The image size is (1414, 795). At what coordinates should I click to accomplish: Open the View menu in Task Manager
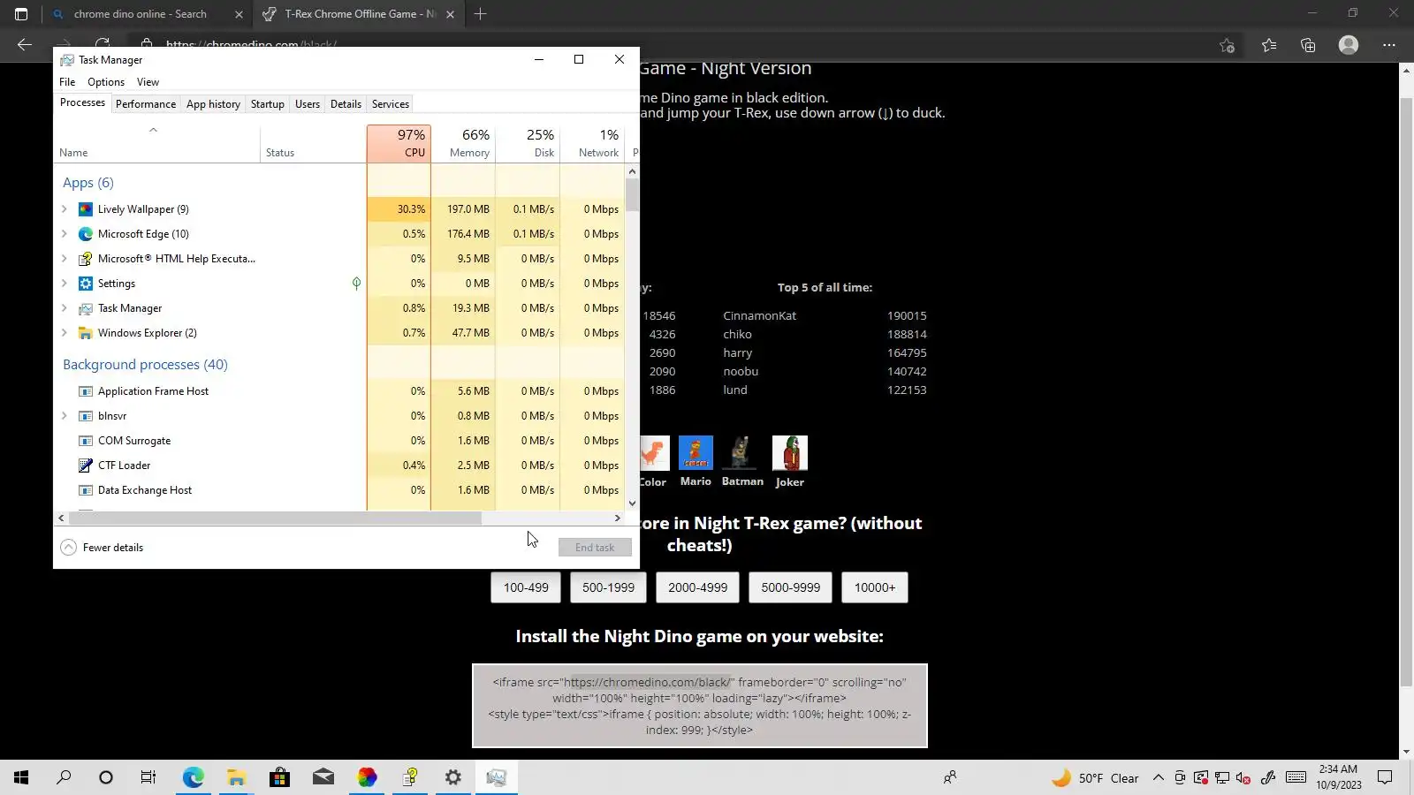[x=148, y=82]
